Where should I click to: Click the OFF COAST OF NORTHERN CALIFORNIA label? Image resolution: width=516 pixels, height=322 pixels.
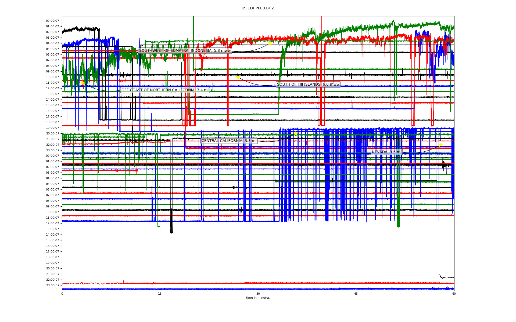point(165,90)
